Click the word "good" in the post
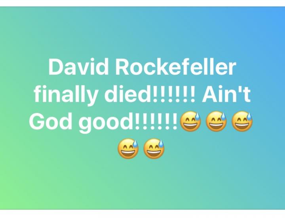Screen dimensions: 285x218 coord(106,122)
